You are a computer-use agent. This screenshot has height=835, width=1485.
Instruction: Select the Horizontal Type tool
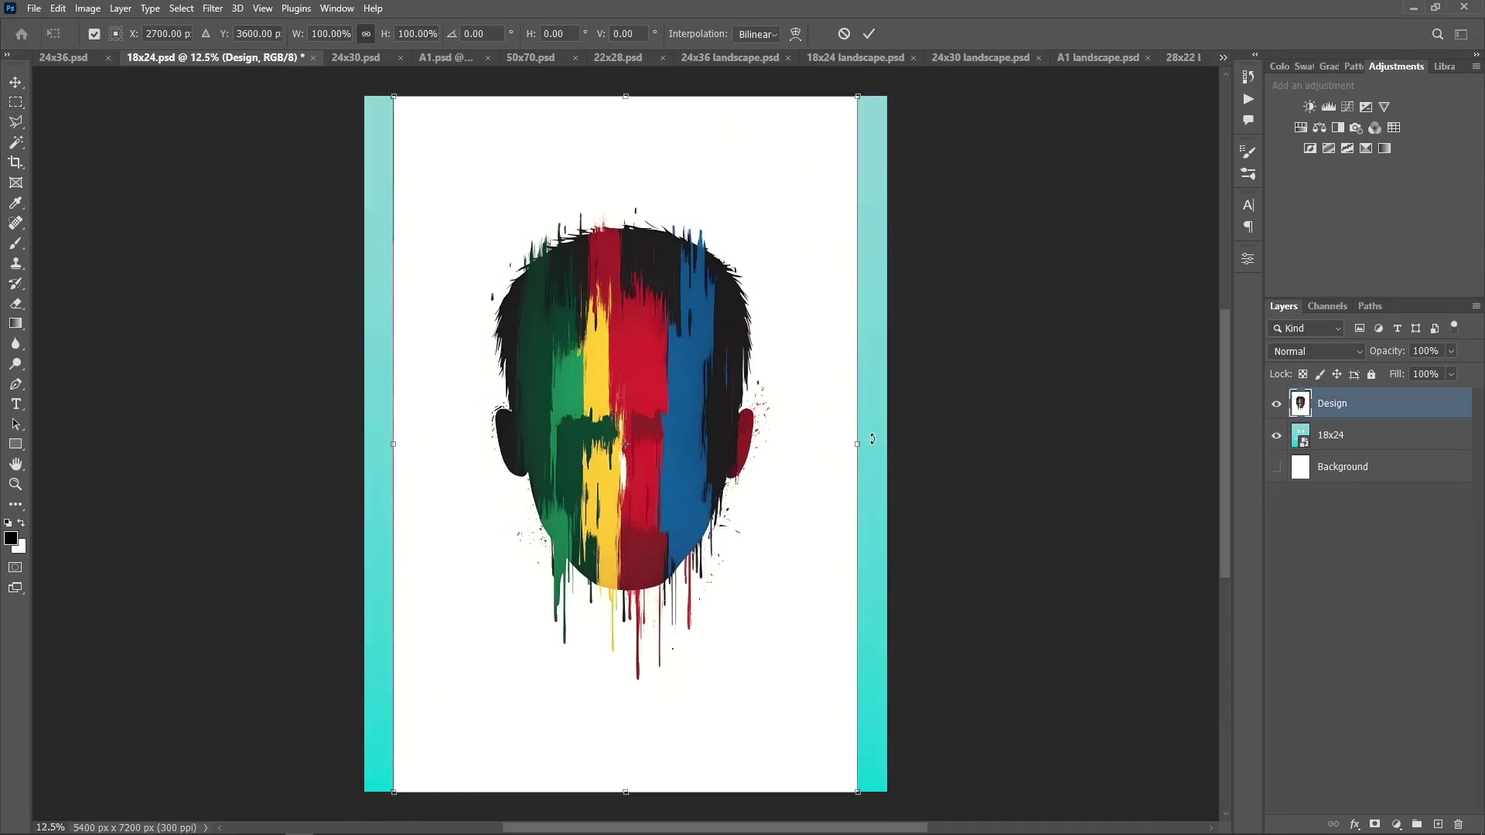[x=15, y=403]
